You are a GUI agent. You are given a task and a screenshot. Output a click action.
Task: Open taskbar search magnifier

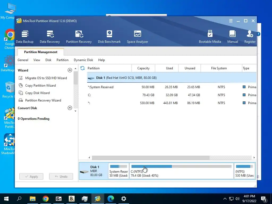[x=19, y=198]
